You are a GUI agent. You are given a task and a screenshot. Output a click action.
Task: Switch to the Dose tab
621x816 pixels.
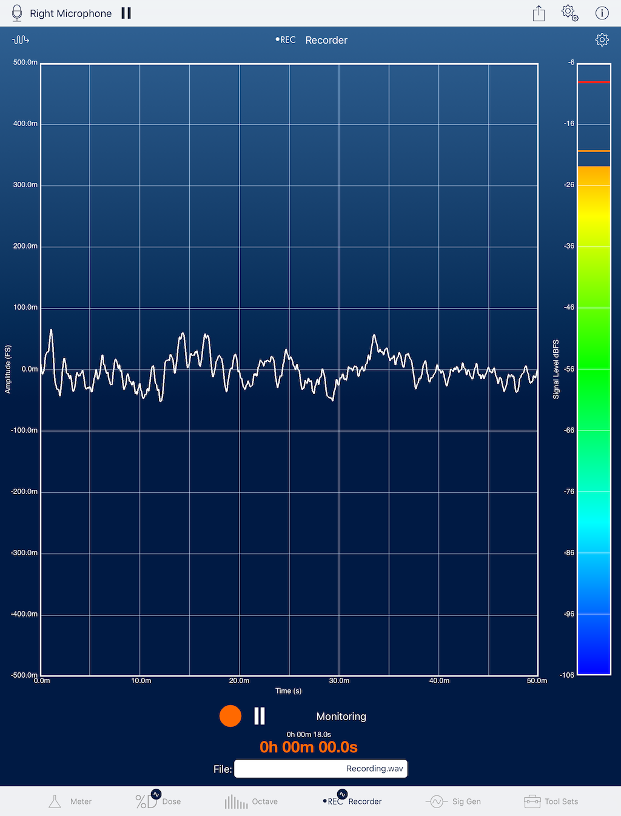(158, 801)
